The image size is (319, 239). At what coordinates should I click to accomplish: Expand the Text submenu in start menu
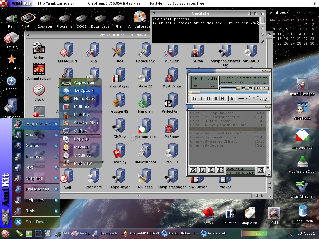pyautogui.click(x=56, y=167)
